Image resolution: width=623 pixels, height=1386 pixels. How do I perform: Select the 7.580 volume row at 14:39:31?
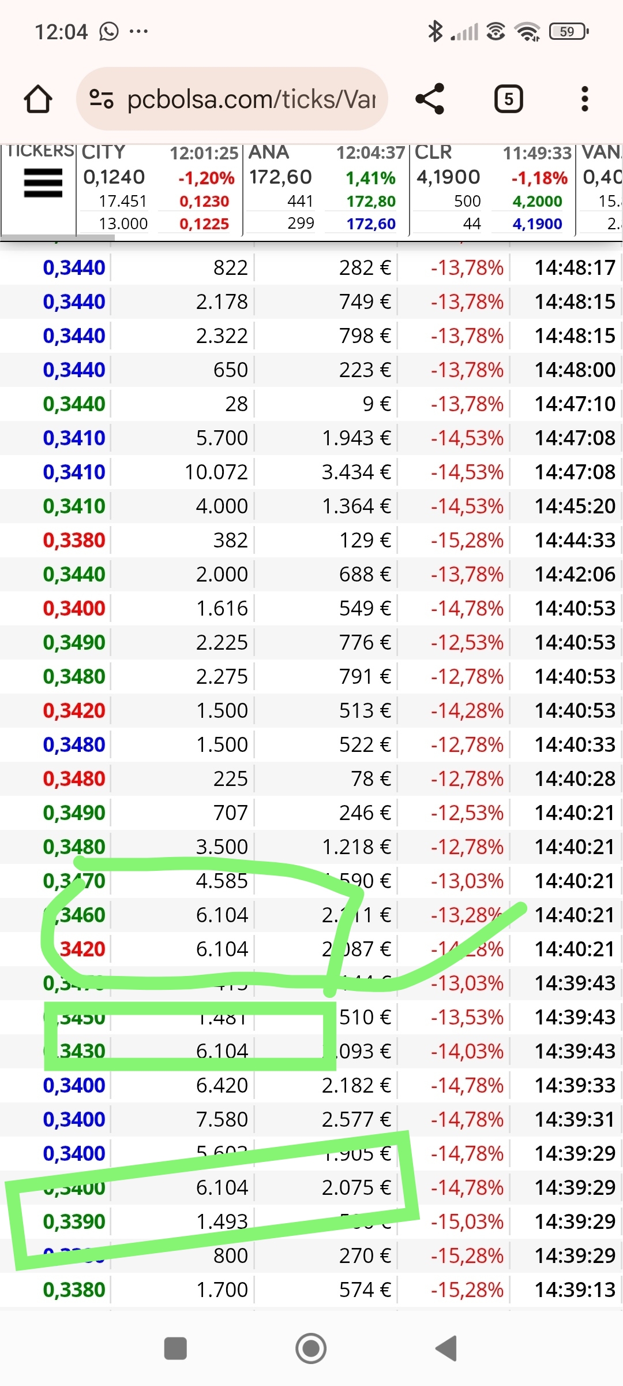point(311,1120)
